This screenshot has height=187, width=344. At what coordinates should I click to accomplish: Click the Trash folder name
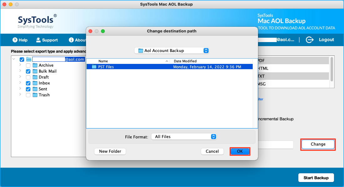[x=44, y=95]
